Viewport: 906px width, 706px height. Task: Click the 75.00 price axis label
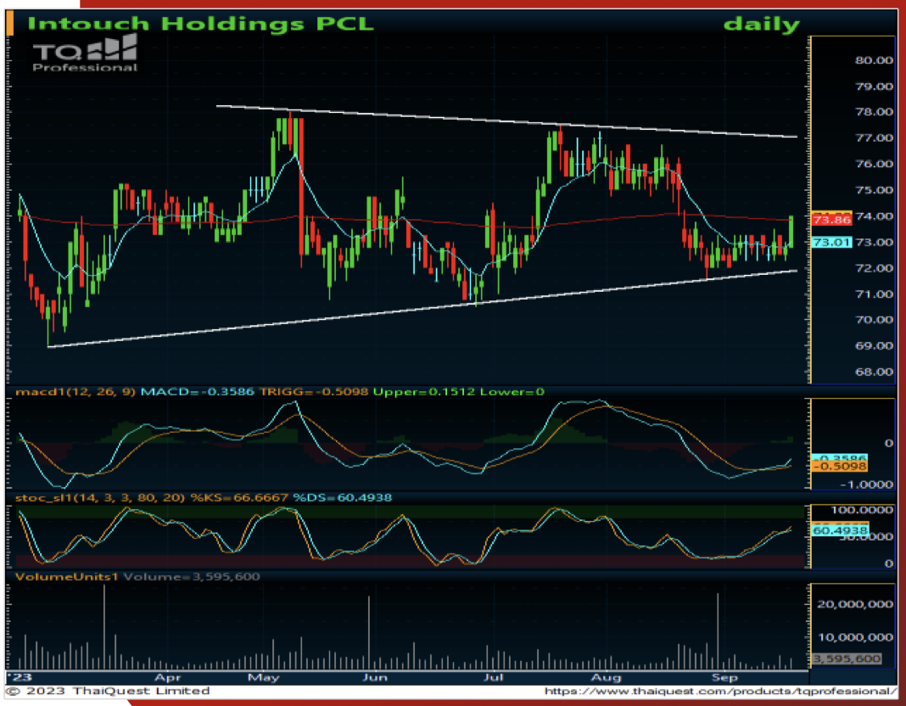(x=875, y=190)
